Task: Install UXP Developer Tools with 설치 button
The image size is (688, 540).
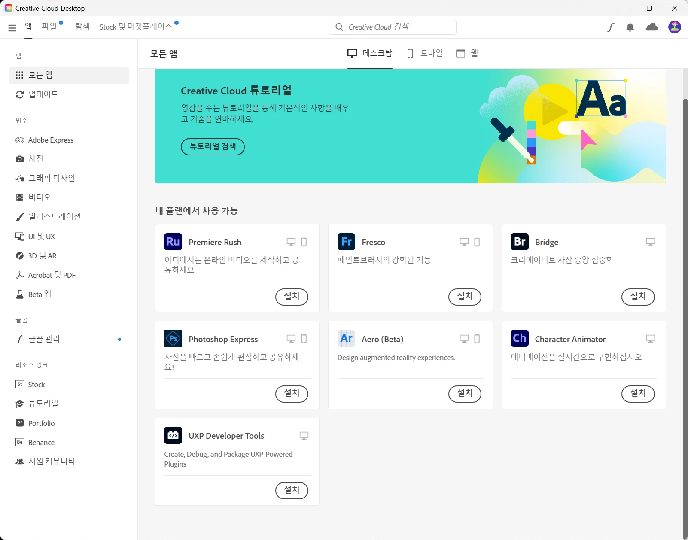Action: [x=292, y=490]
